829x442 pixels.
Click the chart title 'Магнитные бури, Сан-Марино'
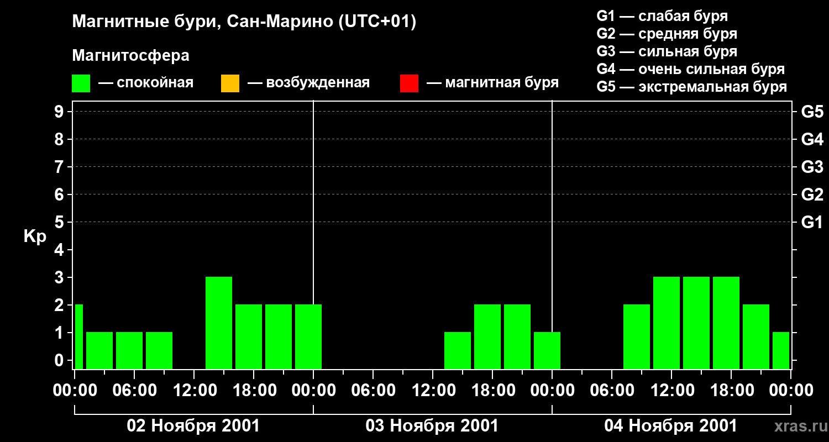[x=244, y=22]
